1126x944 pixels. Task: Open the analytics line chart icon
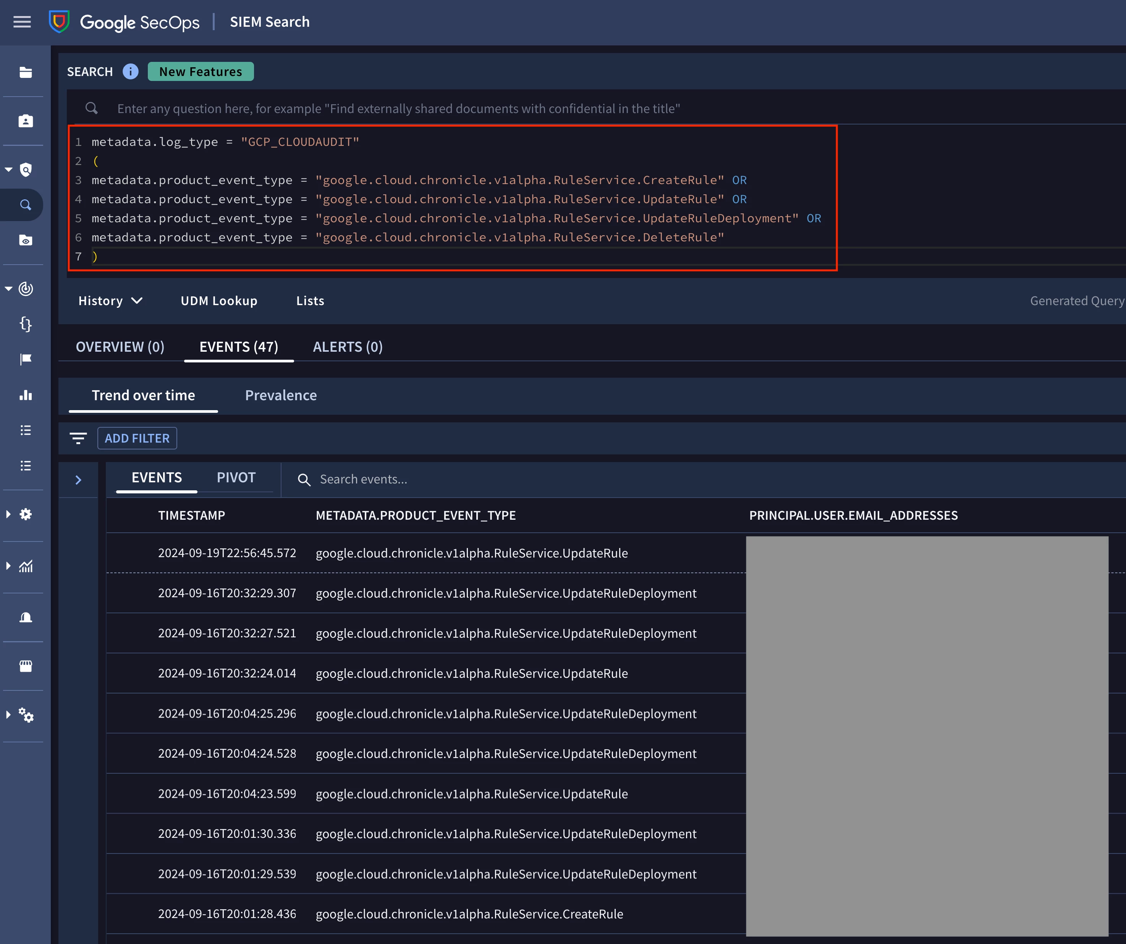[26, 566]
